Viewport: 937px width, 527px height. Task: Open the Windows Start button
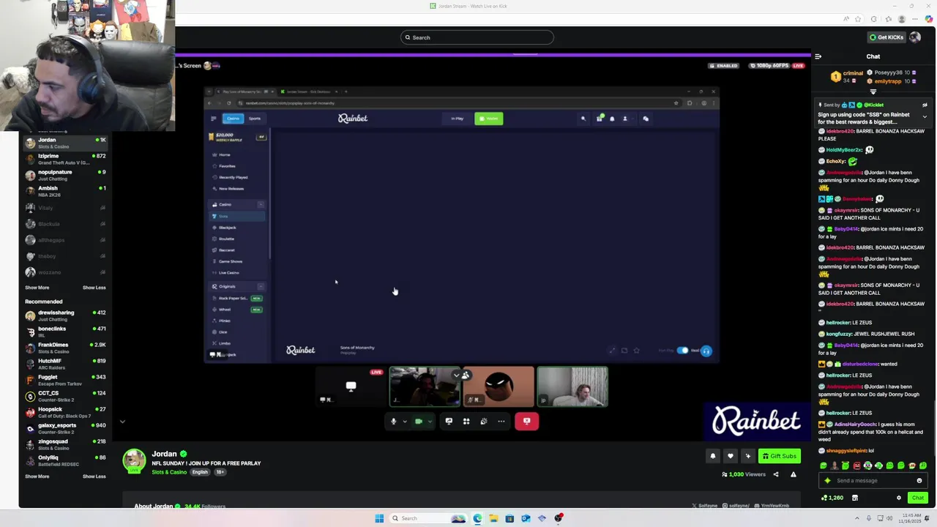[x=379, y=518]
